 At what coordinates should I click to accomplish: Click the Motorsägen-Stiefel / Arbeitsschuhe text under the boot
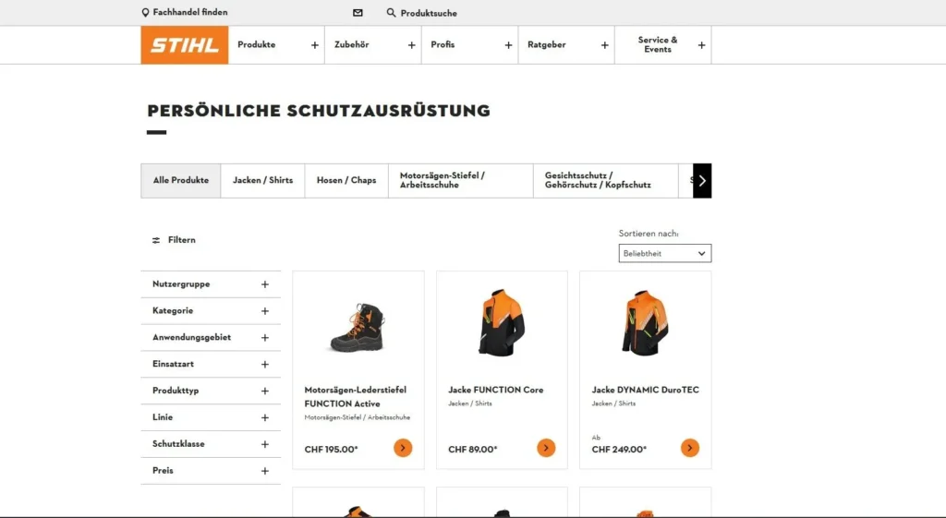[358, 417]
